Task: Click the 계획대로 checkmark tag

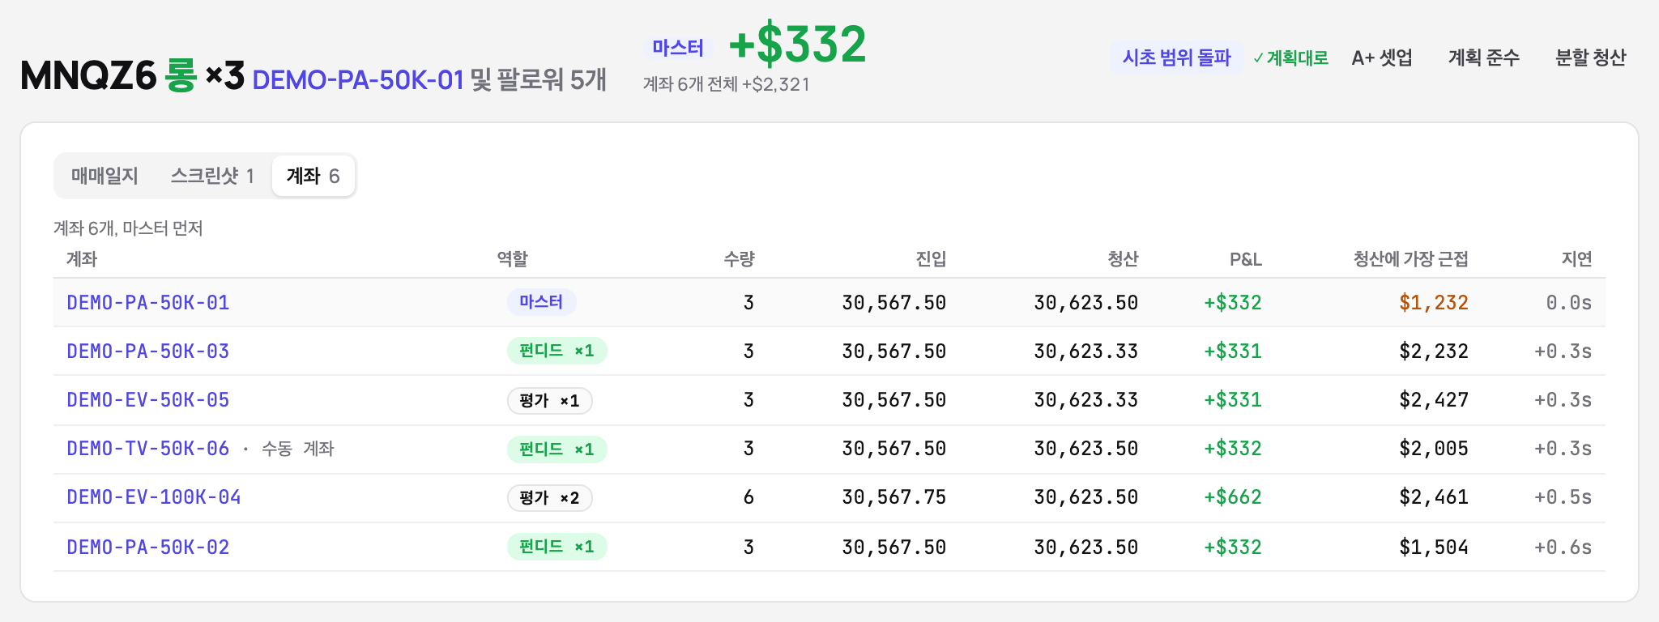Action: pos(1290,58)
